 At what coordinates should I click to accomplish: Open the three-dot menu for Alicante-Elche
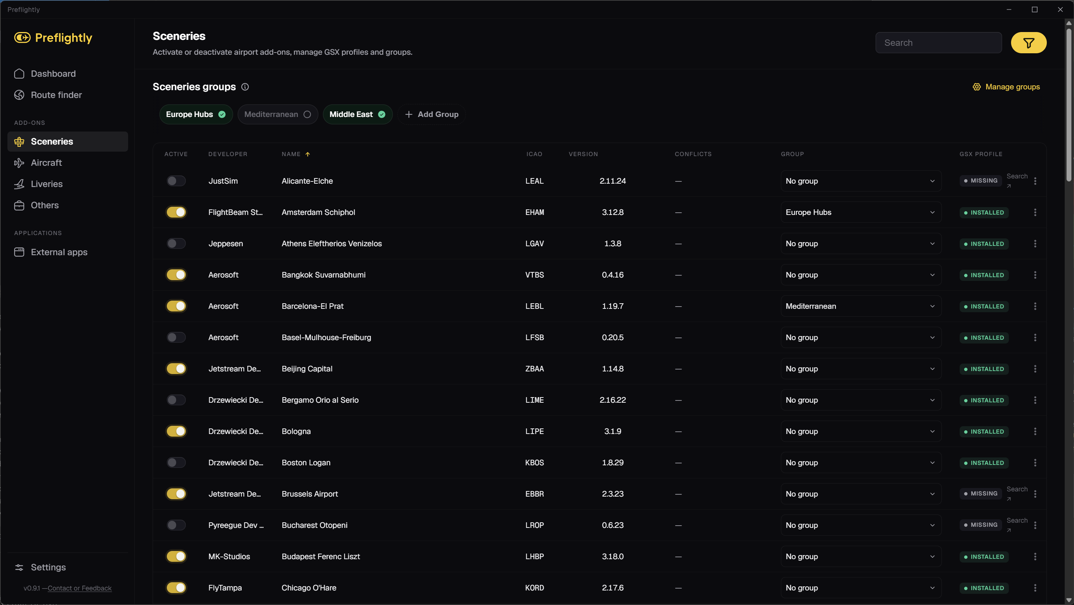(1035, 181)
